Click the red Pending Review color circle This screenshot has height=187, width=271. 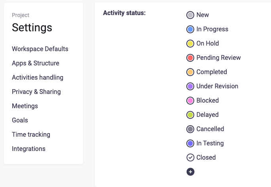(x=190, y=58)
